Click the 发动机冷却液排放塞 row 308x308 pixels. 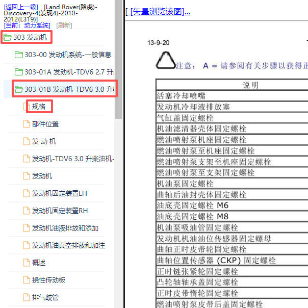(x=232, y=107)
